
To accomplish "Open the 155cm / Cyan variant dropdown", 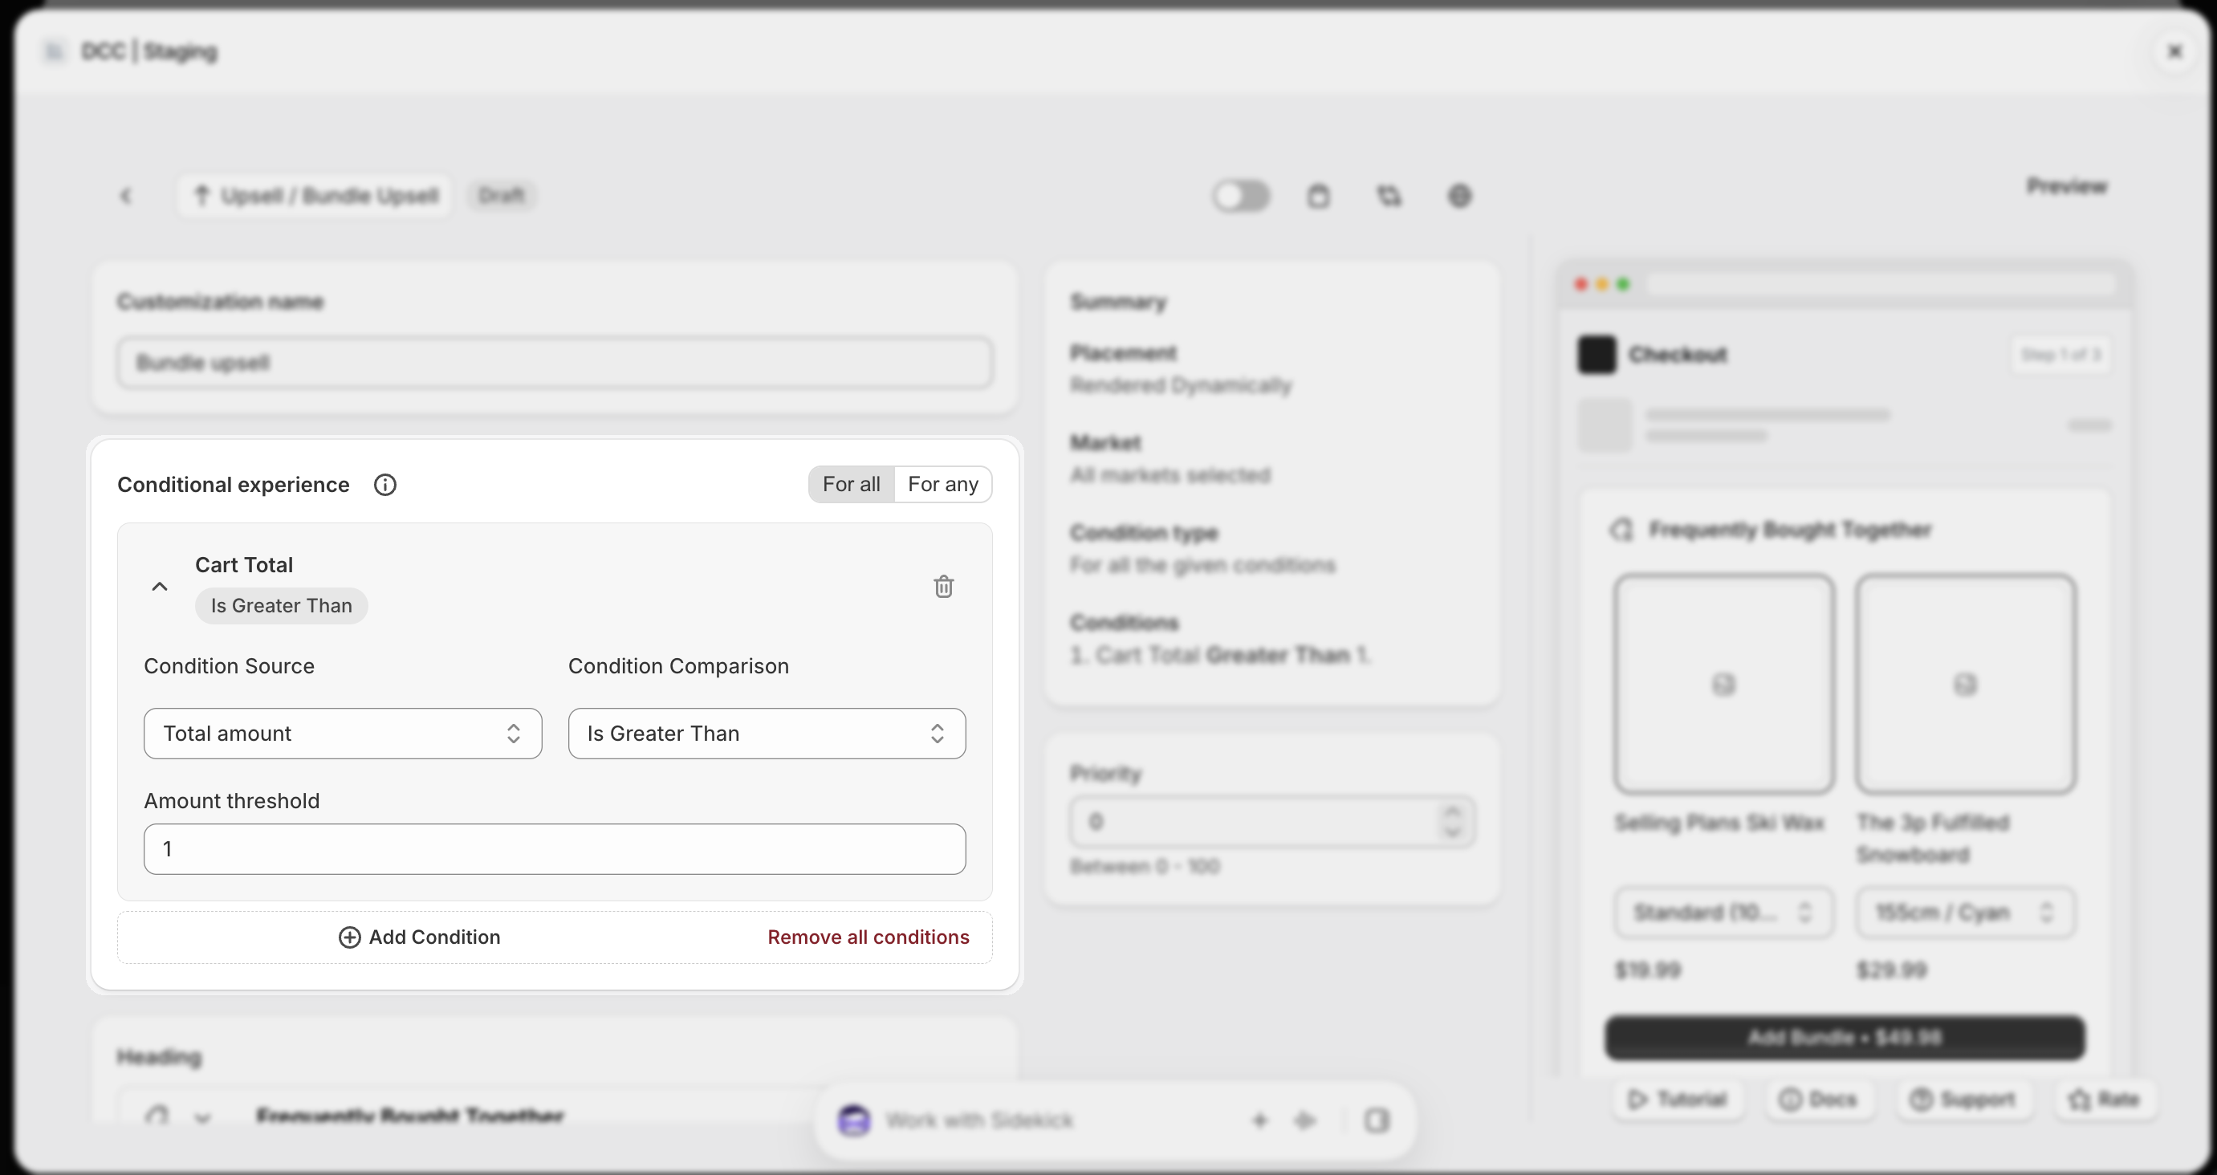I will click(x=1965, y=913).
